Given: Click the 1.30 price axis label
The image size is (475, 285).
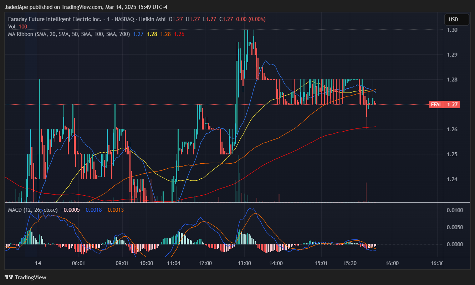Looking at the screenshot, I should pyautogui.click(x=453, y=30).
